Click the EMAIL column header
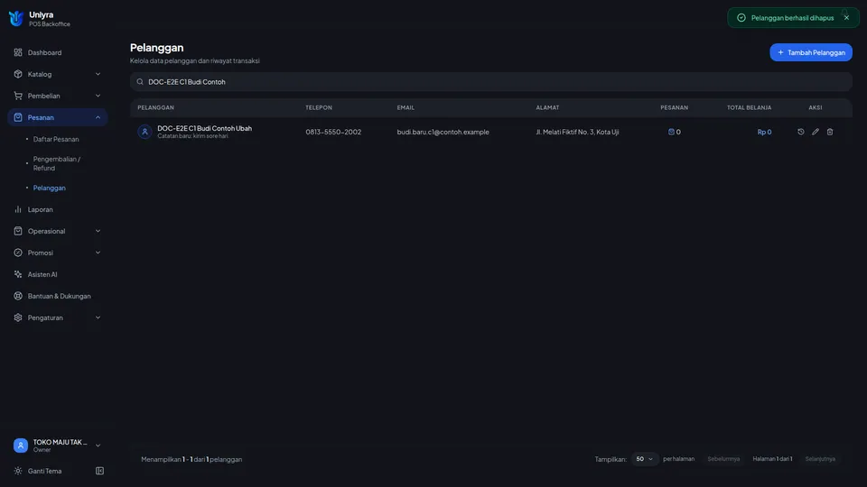 click(x=406, y=107)
